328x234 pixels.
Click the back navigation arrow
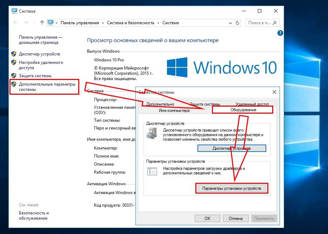15,22
